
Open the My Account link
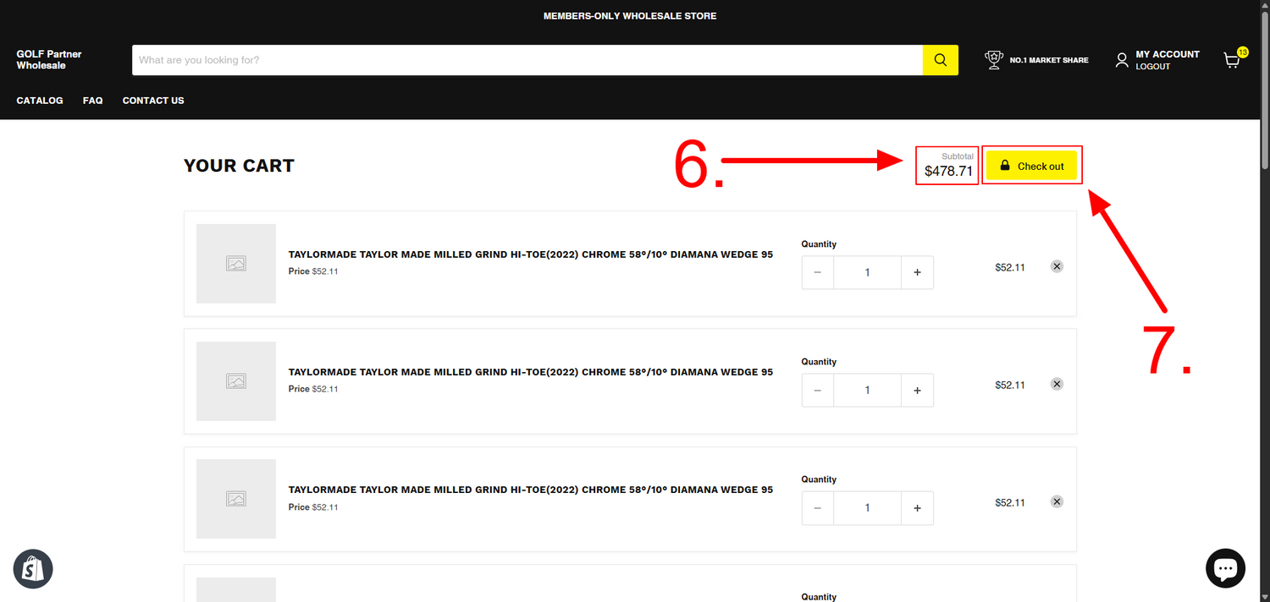click(1168, 54)
